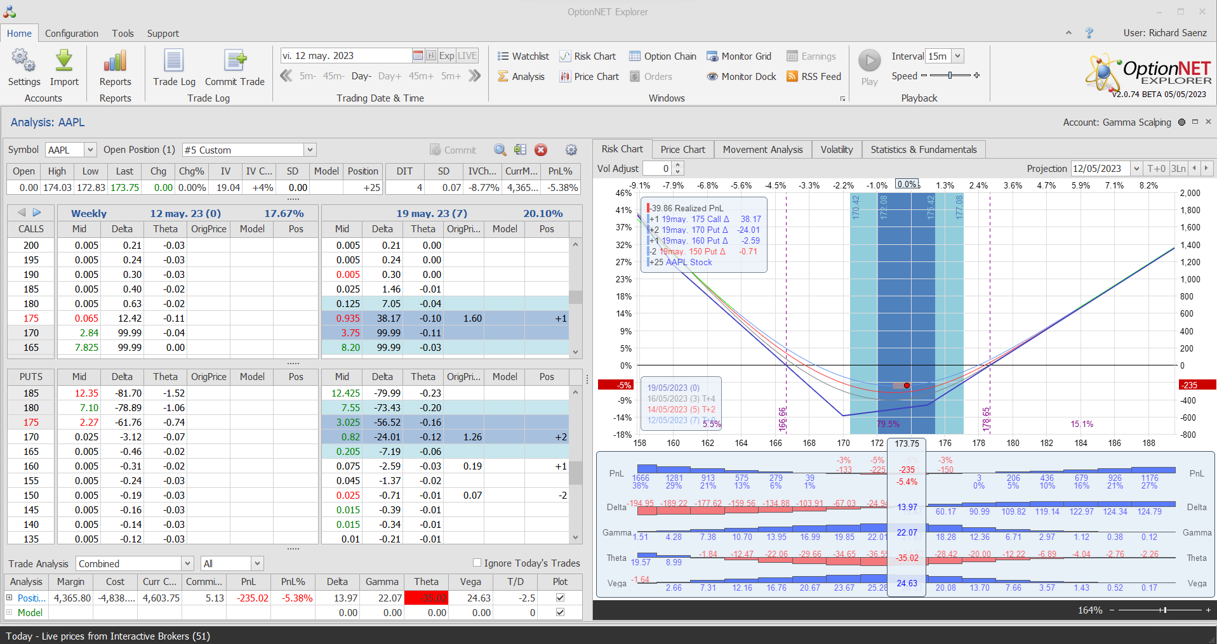Click the green columns layout icon
This screenshot has width=1217, height=644.
pos(521,150)
